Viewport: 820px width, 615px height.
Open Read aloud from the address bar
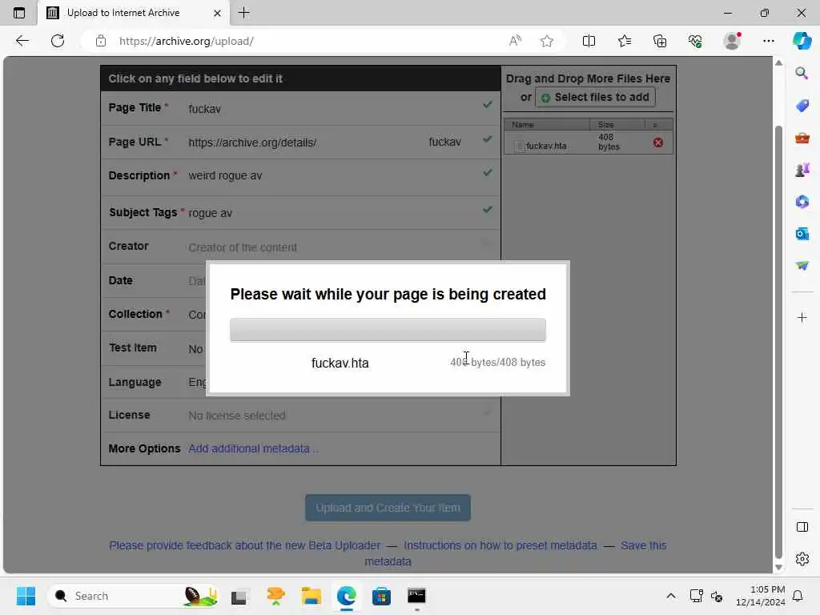[x=515, y=41]
